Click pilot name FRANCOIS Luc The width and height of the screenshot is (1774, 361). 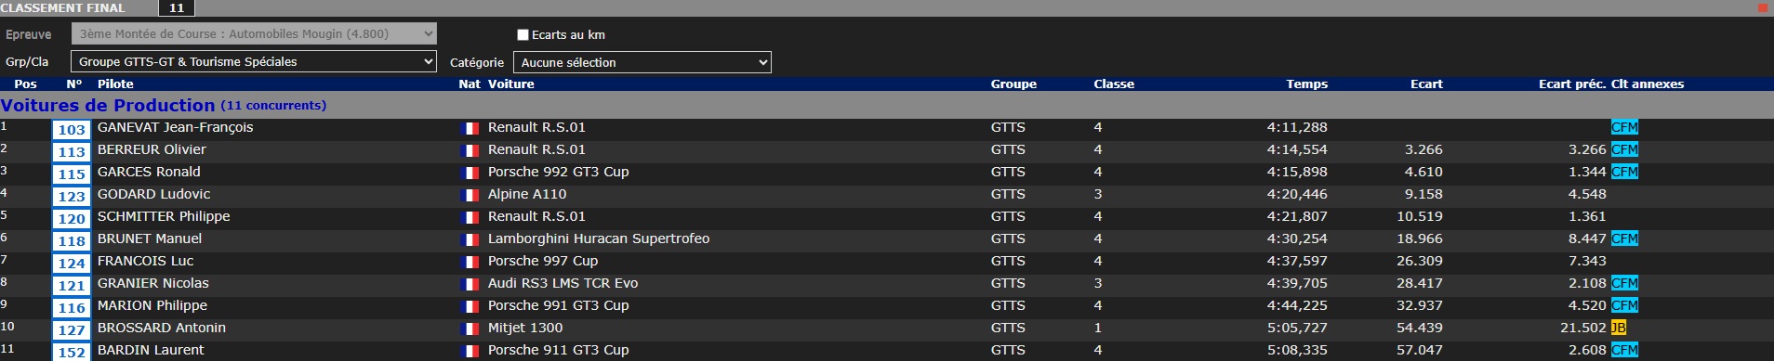click(145, 261)
